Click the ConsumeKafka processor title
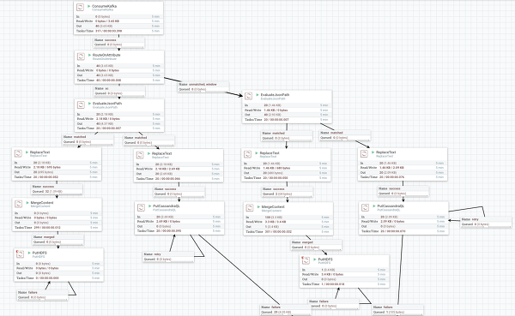 pyautogui.click(x=105, y=6)
